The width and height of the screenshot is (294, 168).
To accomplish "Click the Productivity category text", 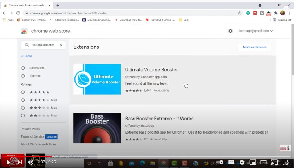I will coord(162,90).
